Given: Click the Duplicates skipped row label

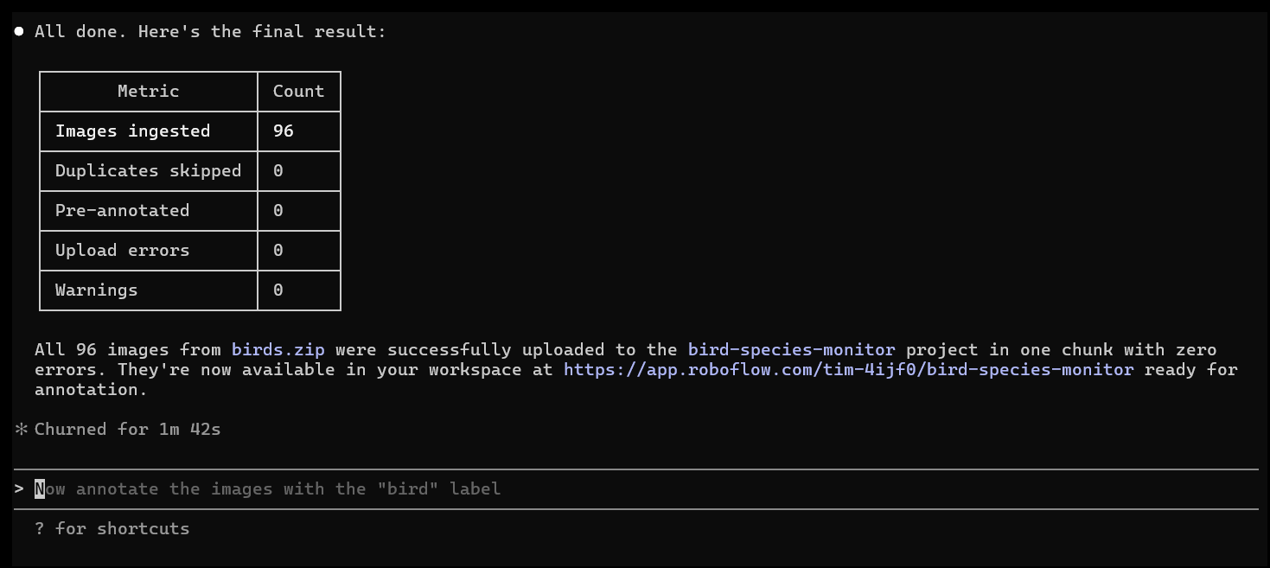Looking at the screenshot, I should click(149, 170).
